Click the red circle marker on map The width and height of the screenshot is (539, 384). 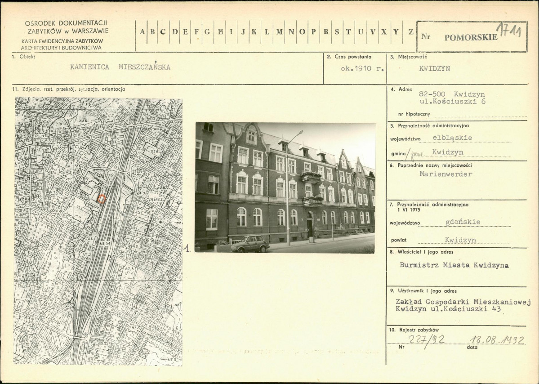tap(102, 199)
